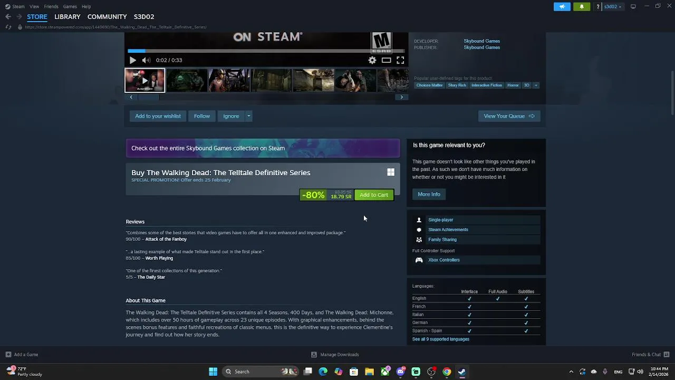Play the trailer video
The height and width of the screenshot is (380, 675).
132,60
